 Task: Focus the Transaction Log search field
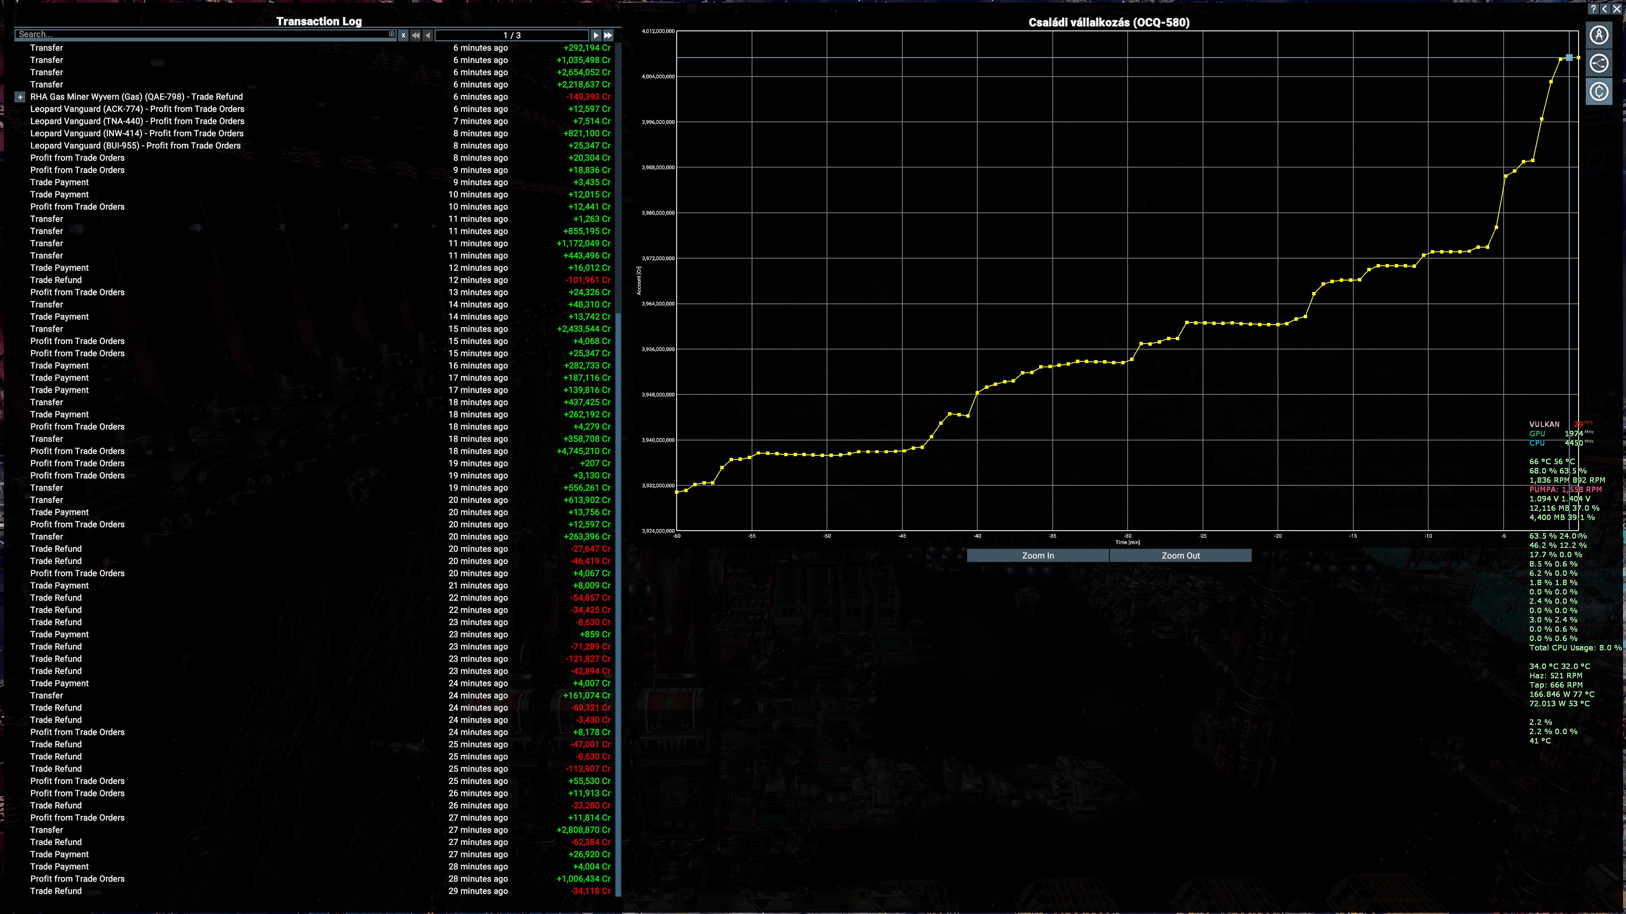click(205, 35)
